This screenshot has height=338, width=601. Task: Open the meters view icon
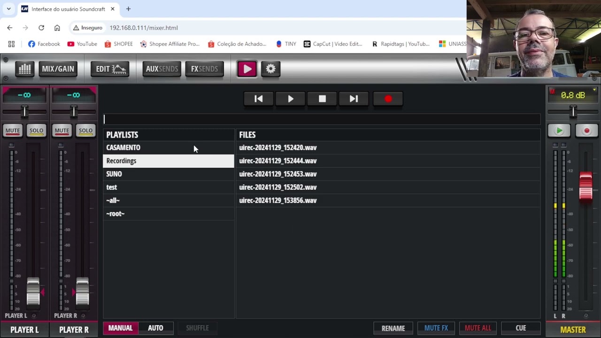tap(25, 69)
